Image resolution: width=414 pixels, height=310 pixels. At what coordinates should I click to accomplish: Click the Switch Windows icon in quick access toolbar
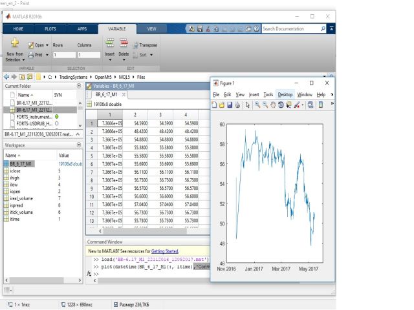point(248,28)
